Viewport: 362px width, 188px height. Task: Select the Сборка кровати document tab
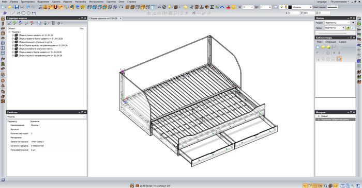coord(103,18)
